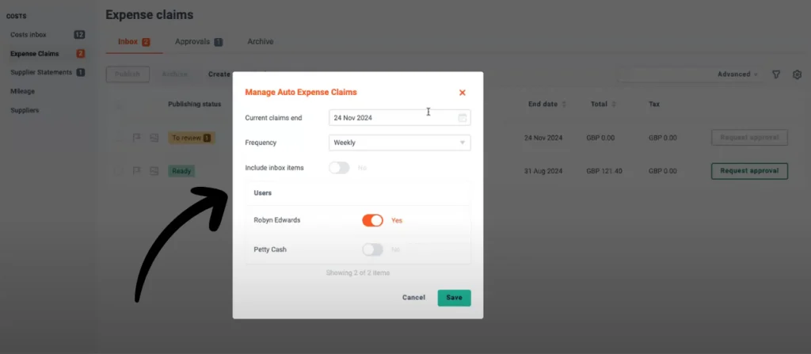Click the Save button

(454, 298)
